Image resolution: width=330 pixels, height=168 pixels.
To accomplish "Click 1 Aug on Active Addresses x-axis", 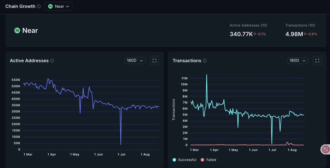I will point(145,155).
